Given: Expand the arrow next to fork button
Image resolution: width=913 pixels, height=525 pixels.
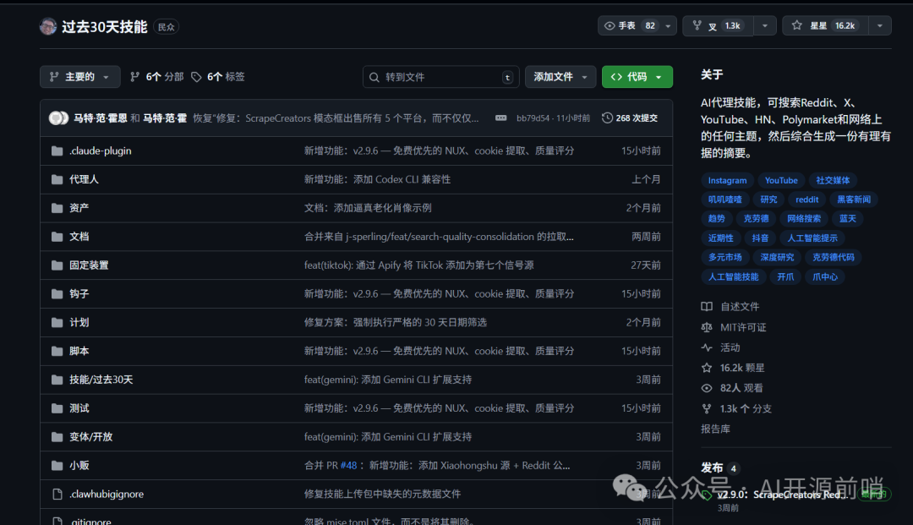Looking at the screenshot, I should point(765,26).
